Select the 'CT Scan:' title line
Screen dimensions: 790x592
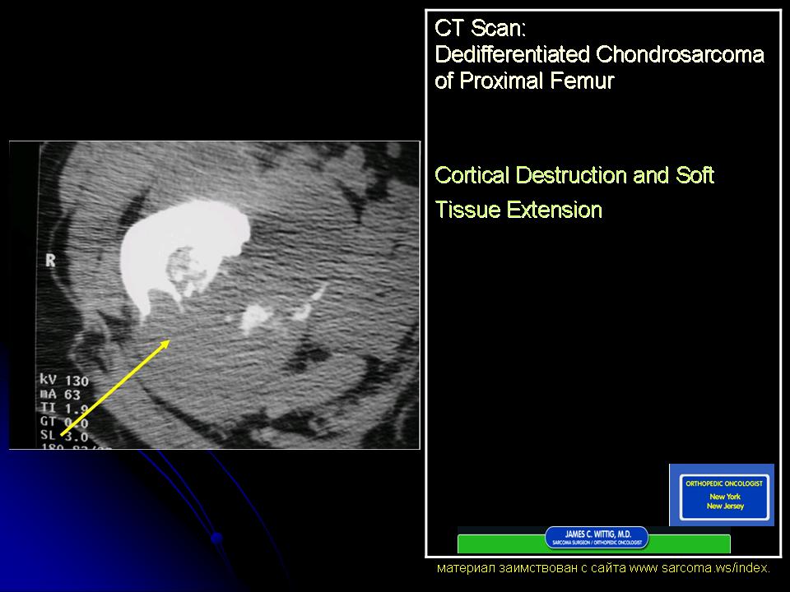[x=480, y=28]
